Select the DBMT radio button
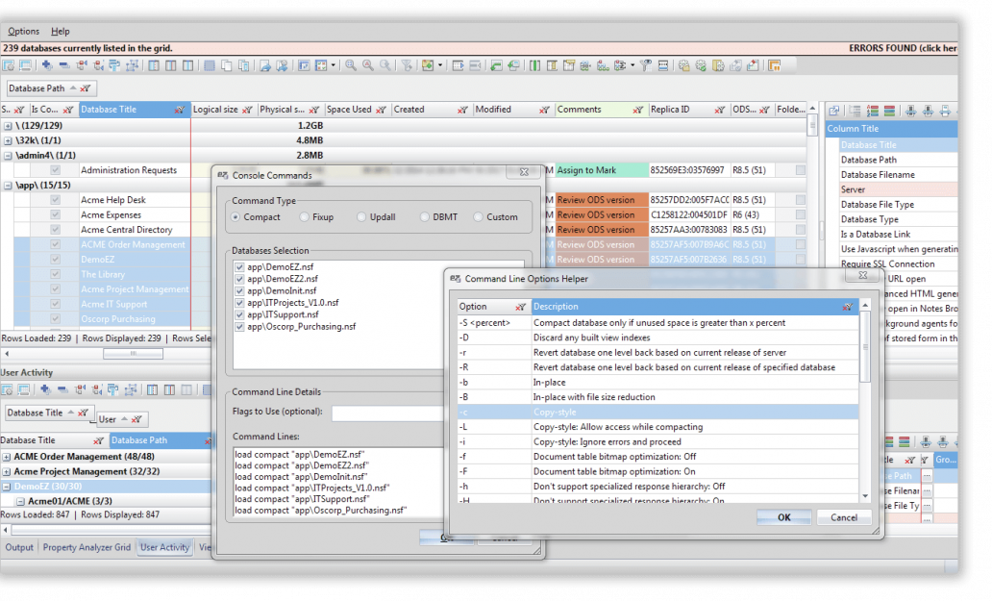Screen dimensions: 992x601 (x=425, y=217)
